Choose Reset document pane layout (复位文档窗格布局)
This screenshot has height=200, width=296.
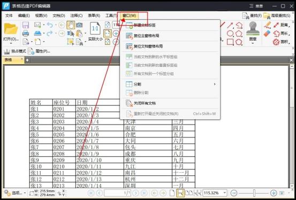170,46
